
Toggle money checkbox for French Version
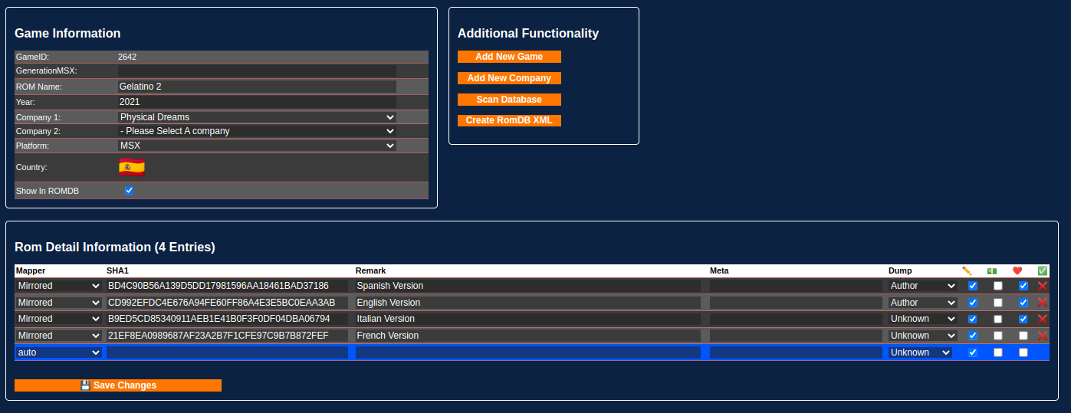[998, 336]
